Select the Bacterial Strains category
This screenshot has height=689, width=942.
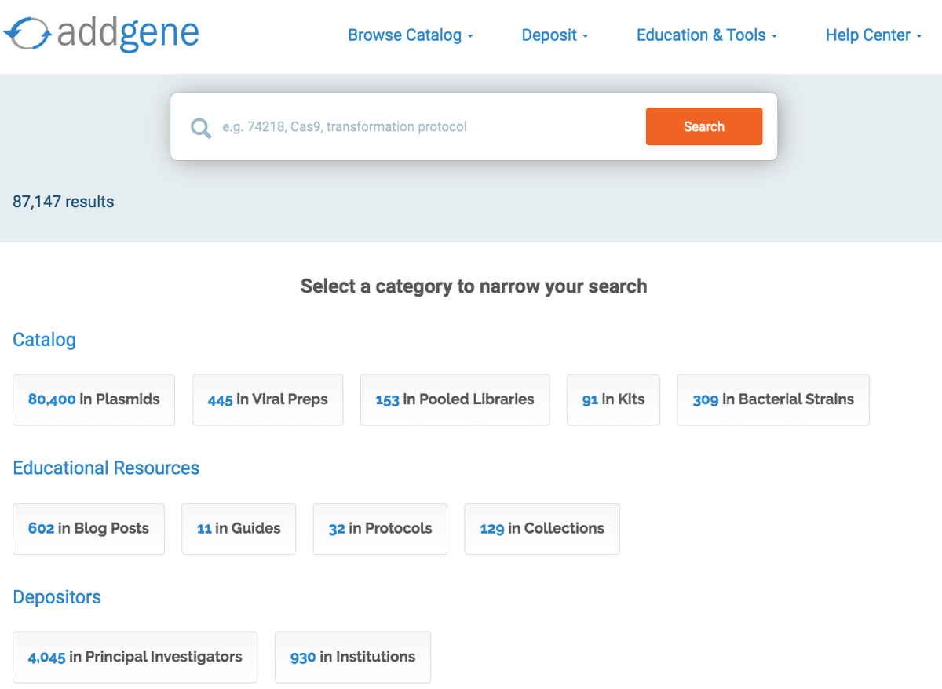772,399
